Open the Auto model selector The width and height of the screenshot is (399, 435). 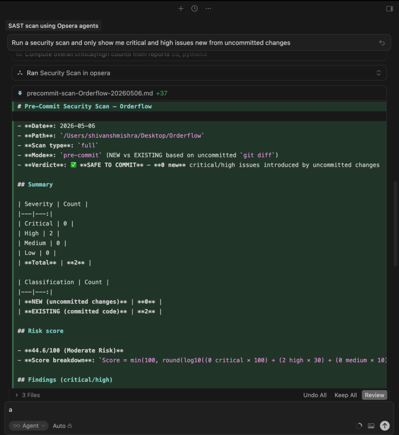62,426
